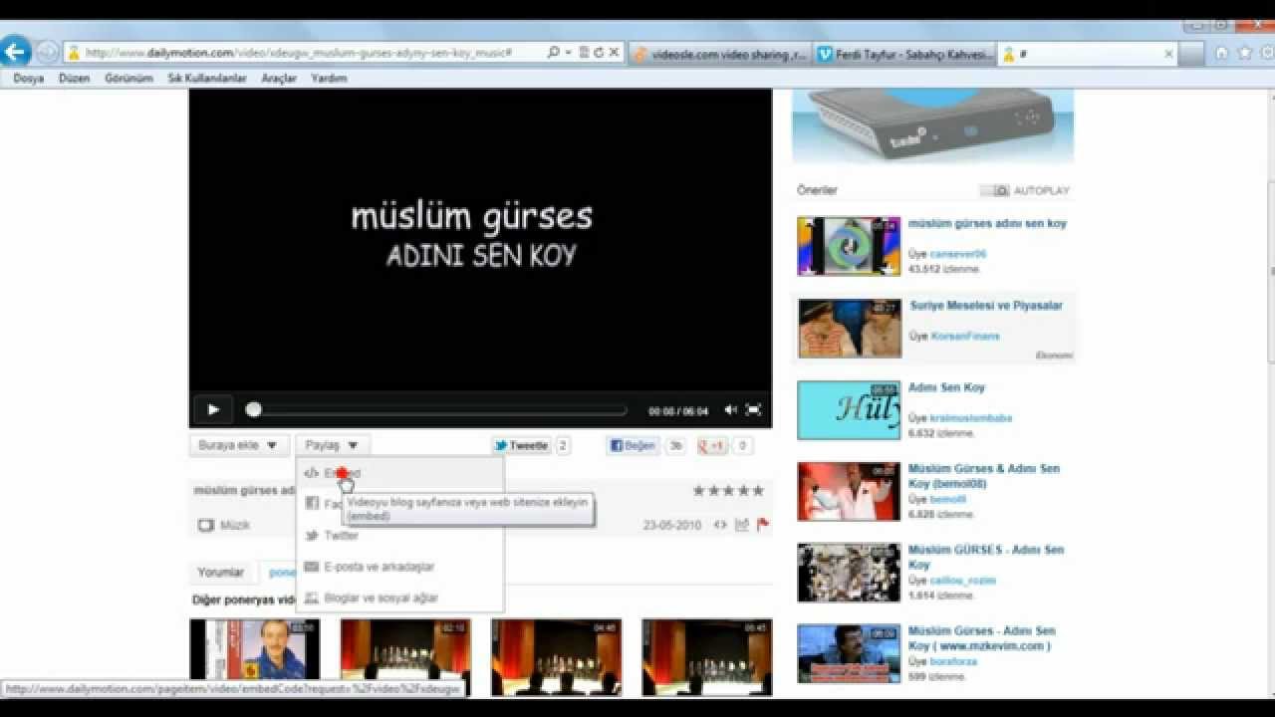Open the Görünüm menu
This screenshot has width=1275, height=717.
pyautogui.click(x=128, y=78)
